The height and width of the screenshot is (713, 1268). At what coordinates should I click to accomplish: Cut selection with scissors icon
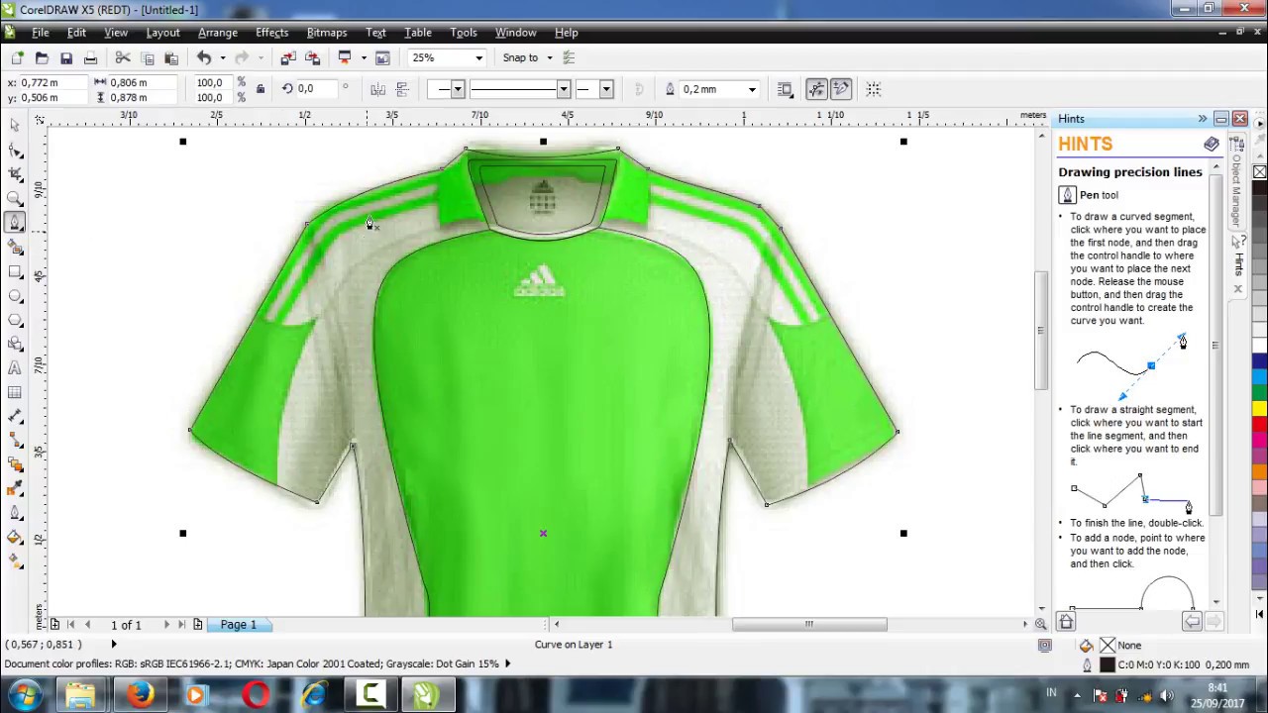pos(123,58)
